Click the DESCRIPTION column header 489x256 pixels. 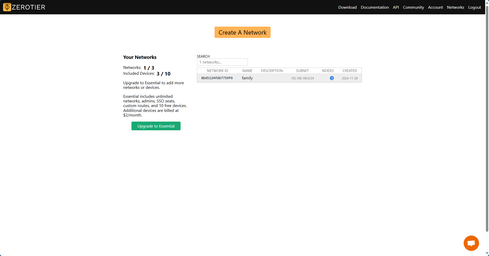click(272, 71)
